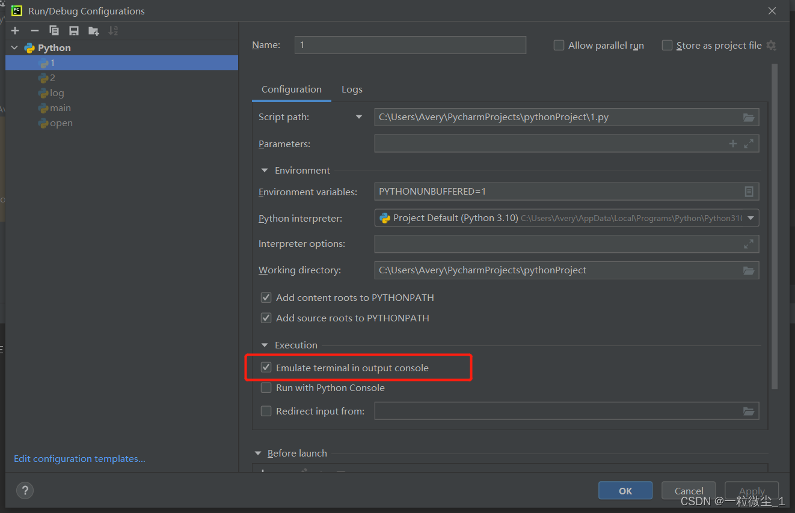Collapse the Python tree node

(x=15, y=48)
